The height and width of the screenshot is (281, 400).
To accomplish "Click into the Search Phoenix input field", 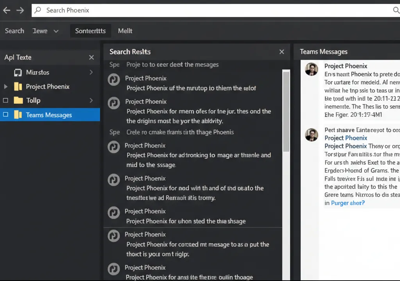I will tap(211, 11).
